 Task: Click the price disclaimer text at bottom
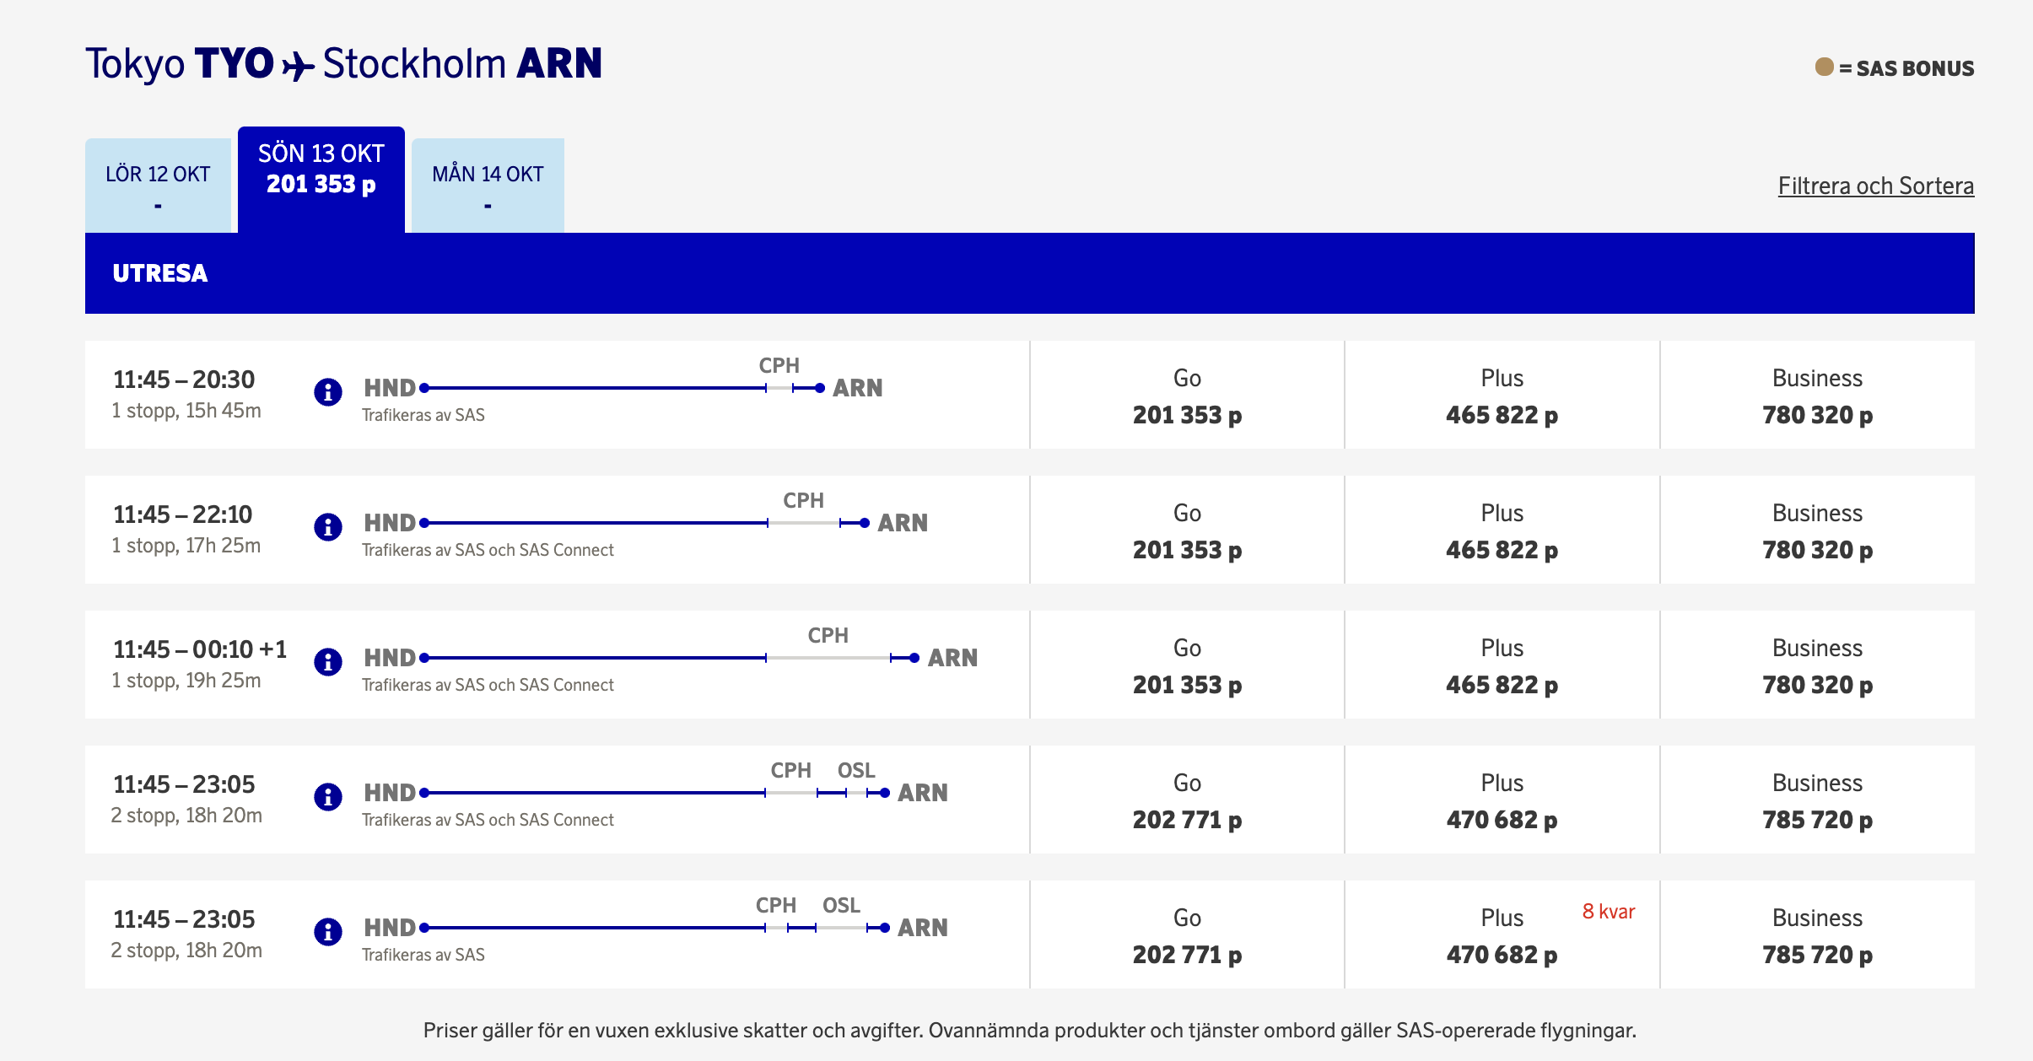click(x=1030, y=1031)
